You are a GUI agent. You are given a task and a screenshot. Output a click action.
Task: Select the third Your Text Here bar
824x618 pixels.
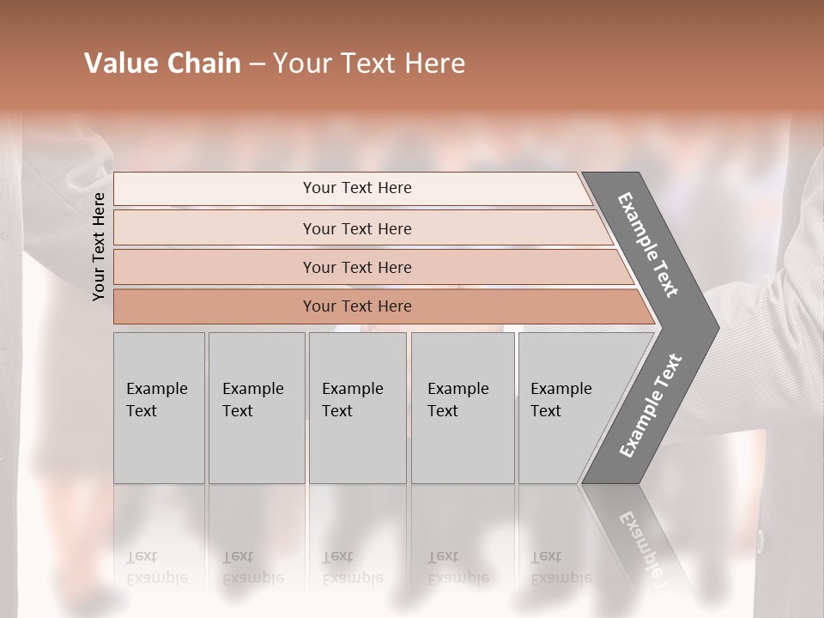click(356, 267)
